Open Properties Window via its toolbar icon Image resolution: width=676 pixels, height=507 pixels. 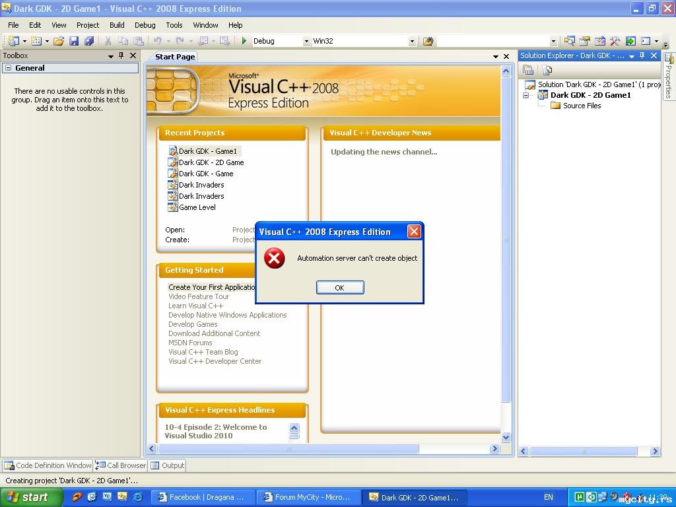(x=585, y=41)
